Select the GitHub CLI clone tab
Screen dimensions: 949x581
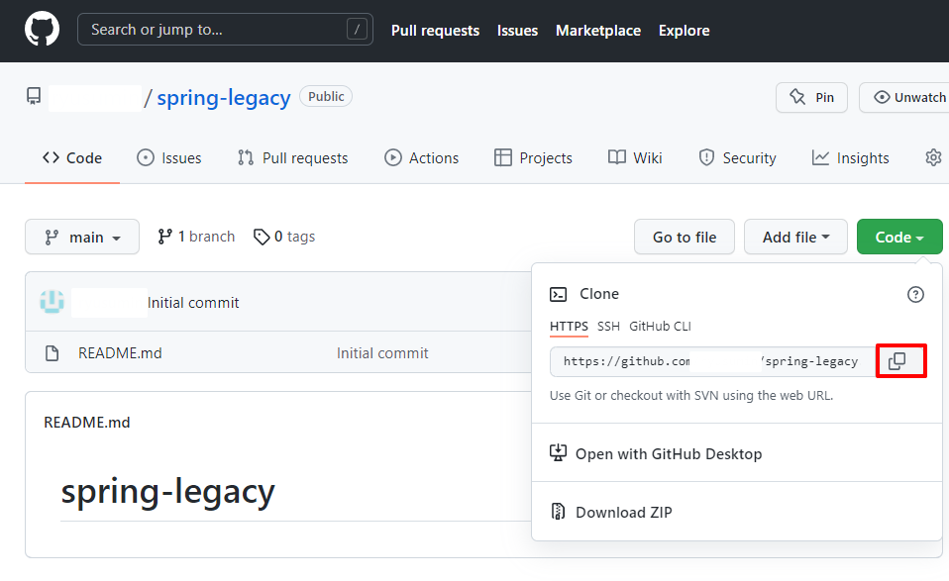pos(660,327)
